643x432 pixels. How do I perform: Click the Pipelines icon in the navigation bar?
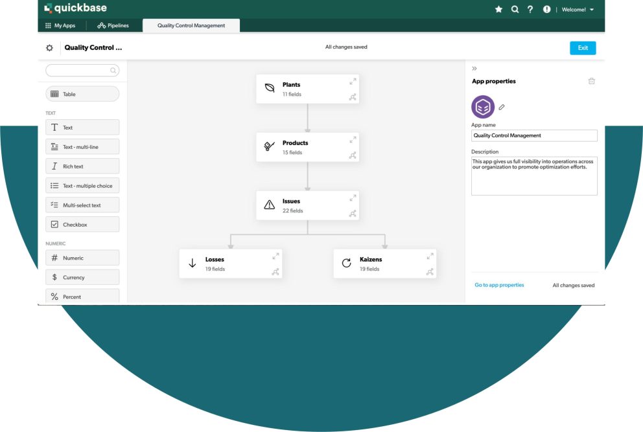(102, 25)
